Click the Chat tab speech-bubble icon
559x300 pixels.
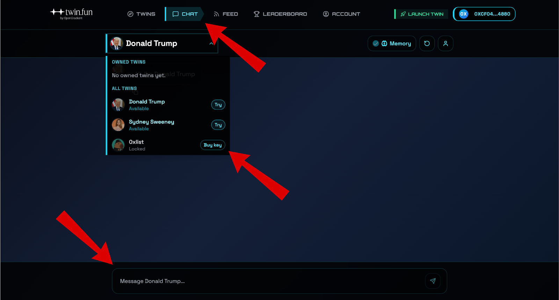[x=175, y=14]
